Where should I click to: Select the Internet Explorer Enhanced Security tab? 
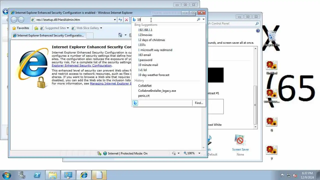pos(48,35)
